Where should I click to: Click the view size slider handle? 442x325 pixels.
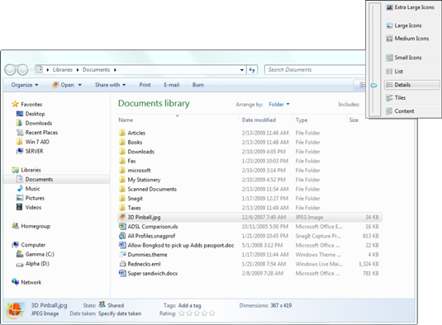(x=374, y=85)
